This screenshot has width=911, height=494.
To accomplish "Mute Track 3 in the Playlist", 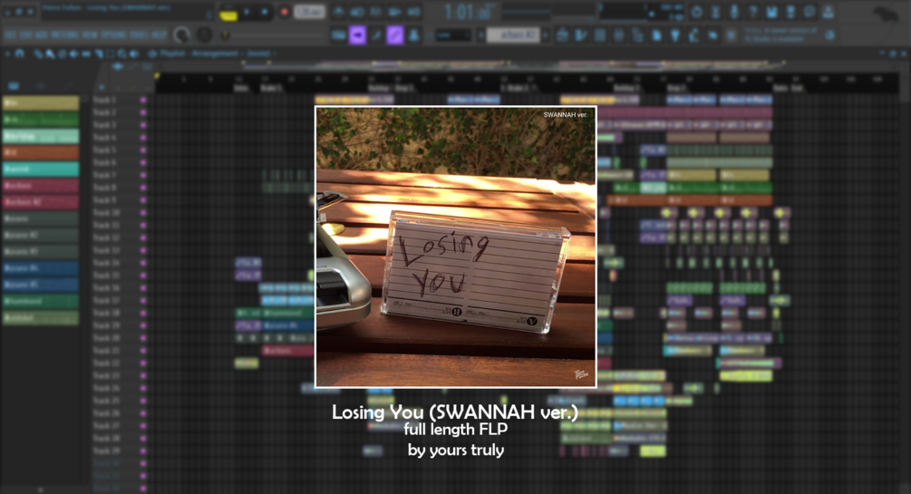I will 143,125.
